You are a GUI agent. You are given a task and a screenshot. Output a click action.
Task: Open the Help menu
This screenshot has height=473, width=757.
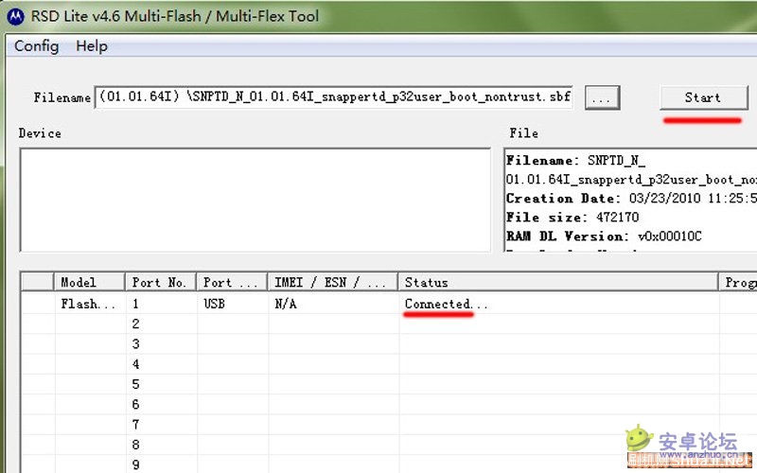click(92, 46)
